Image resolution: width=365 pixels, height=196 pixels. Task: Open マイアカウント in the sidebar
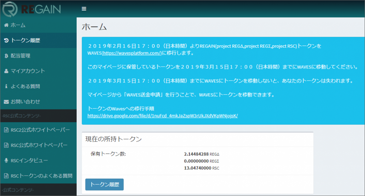pos(38,71)
